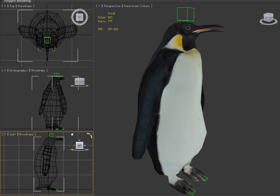
Task: Open the Perspective view label menu
Action: pyautogui.click(x=112, y=6)
